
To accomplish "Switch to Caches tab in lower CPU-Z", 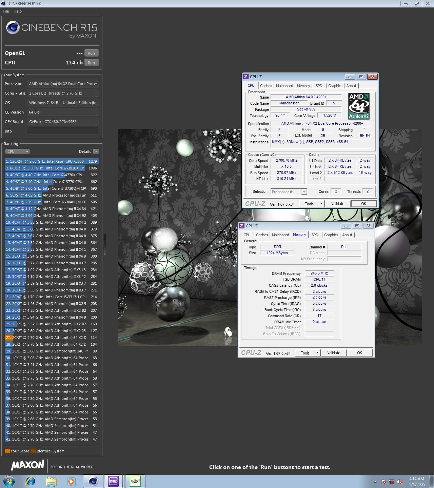I will (262, 235).
